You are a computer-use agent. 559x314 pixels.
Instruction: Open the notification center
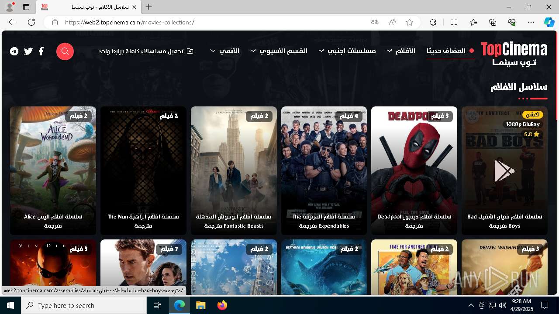coord(545,305)
